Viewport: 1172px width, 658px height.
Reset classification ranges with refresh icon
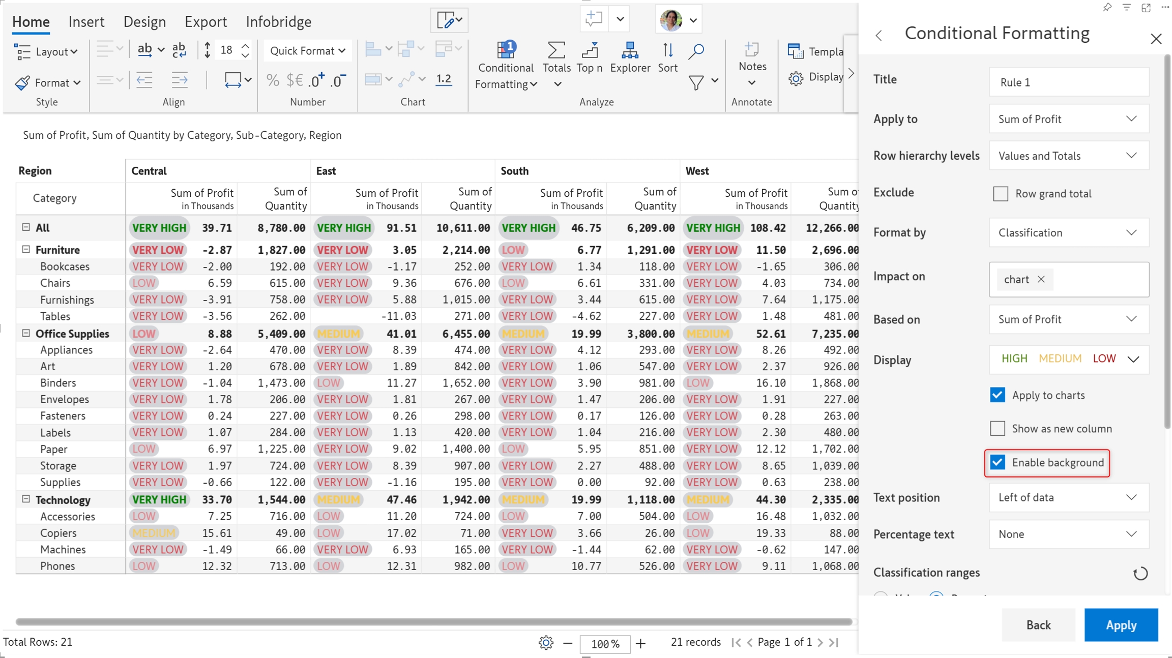tap(1140, 574)
